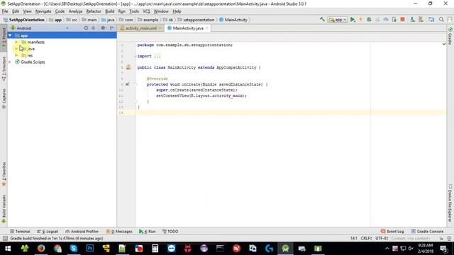Open the Edit menu
Image resolution: width=454 pixels, height=255 pixels.
pyautogui.click(x=16, y=11)
